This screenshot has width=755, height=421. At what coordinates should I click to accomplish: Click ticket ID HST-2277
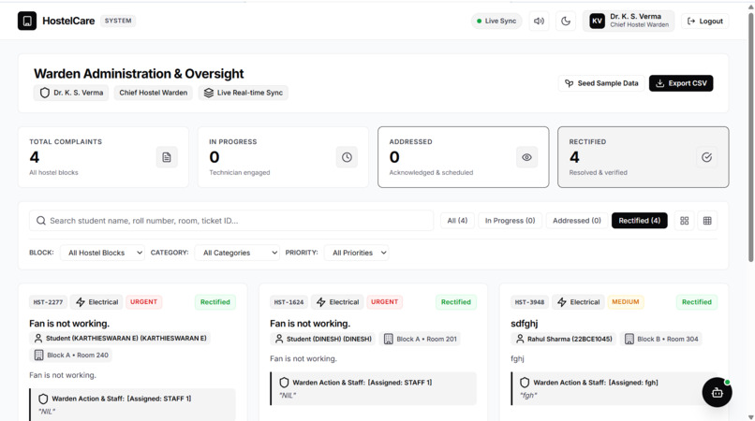coord(48,302)
